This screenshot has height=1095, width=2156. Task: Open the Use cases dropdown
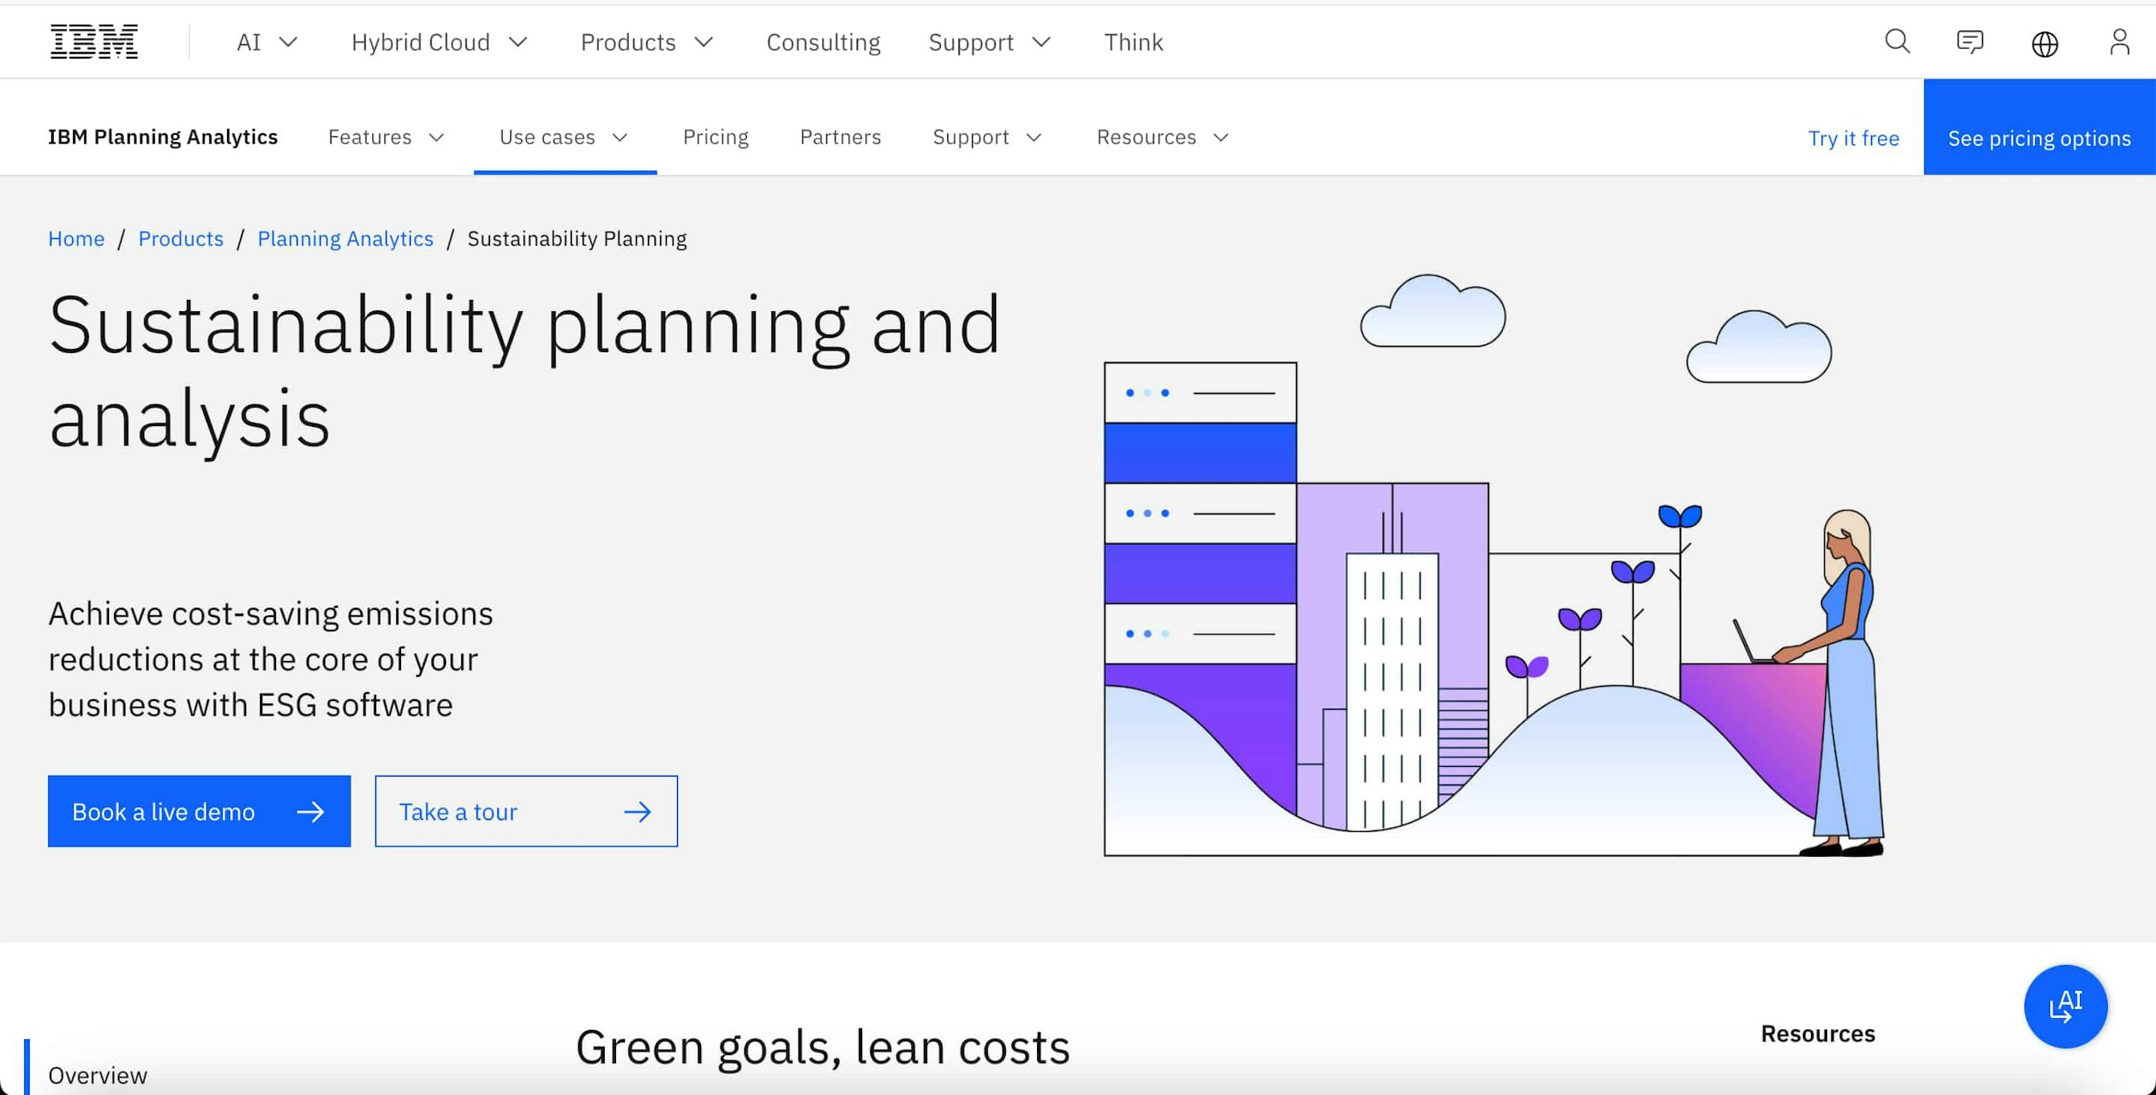(563, 137)
